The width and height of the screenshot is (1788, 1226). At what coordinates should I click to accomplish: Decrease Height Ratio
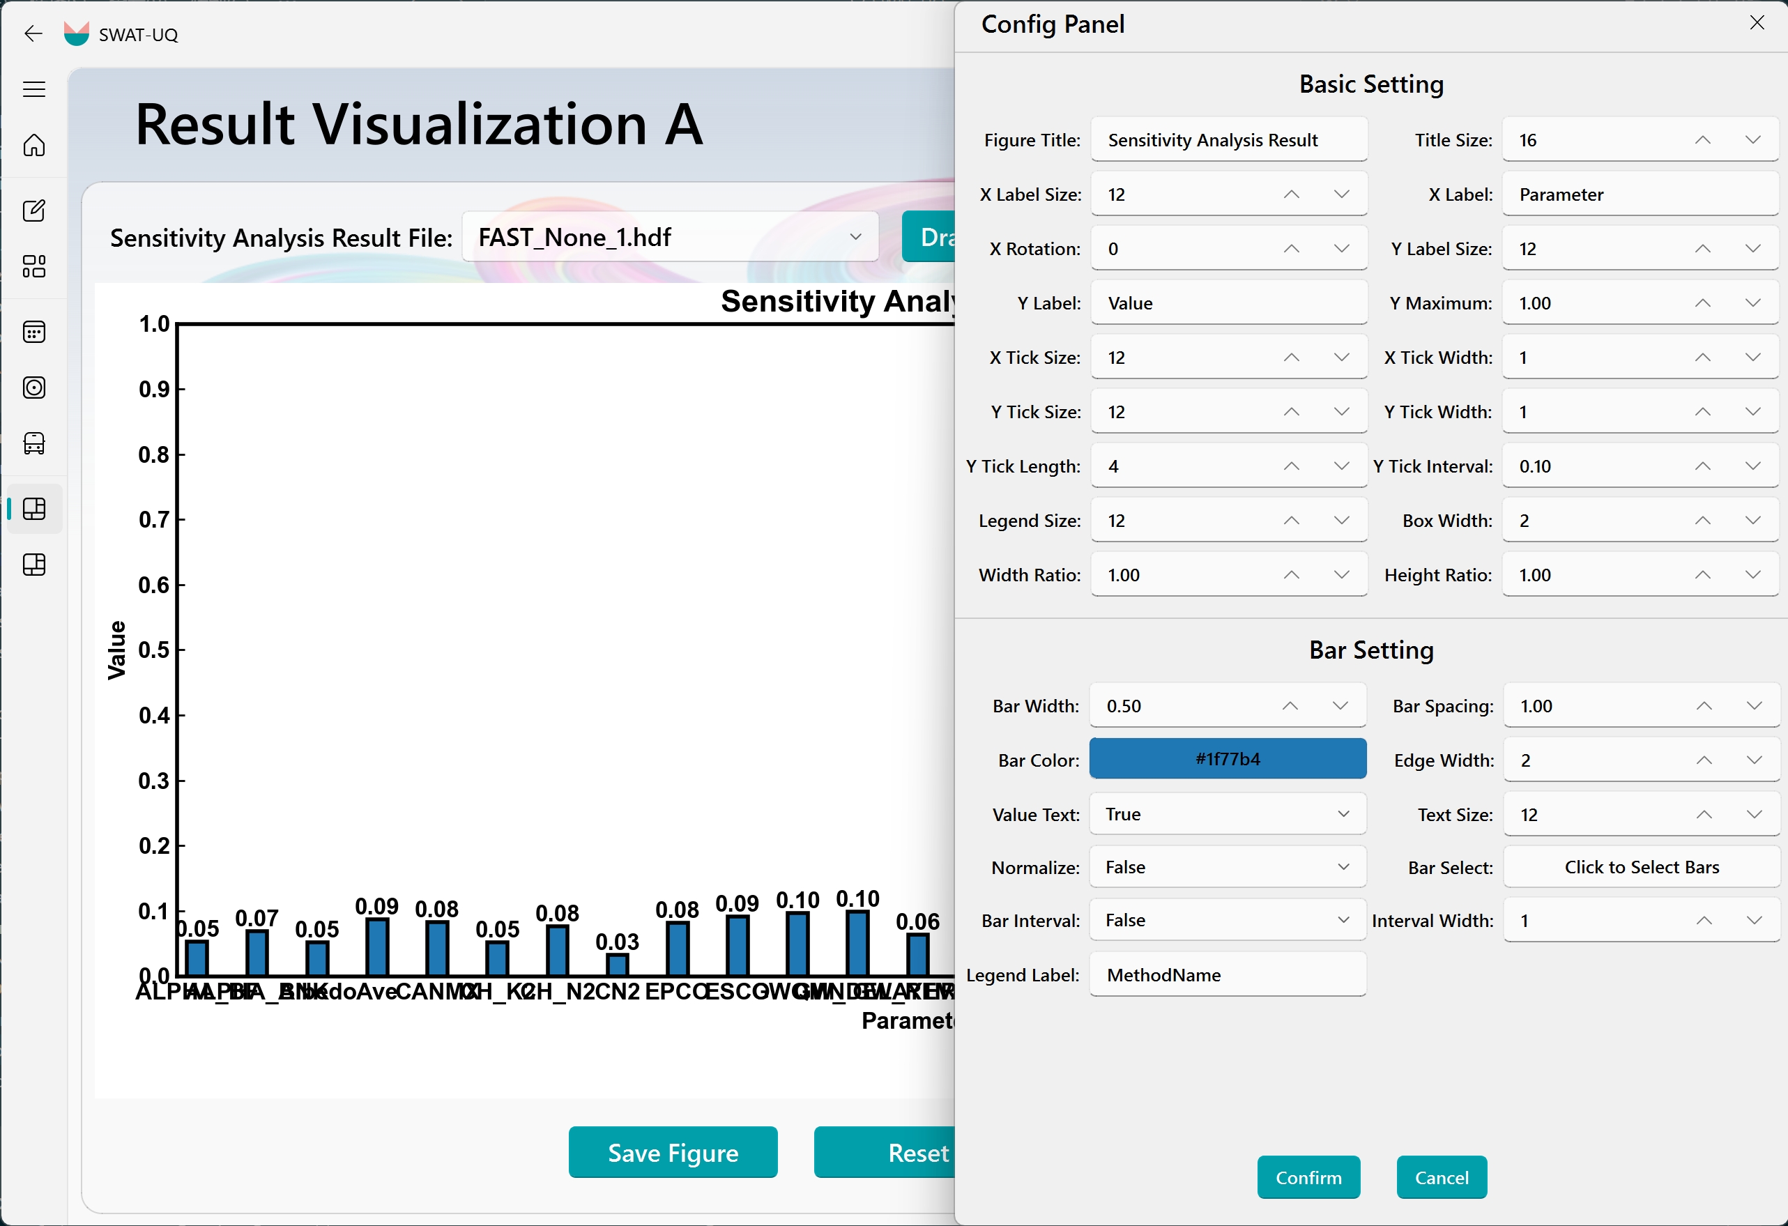(x=1752, y=575)
